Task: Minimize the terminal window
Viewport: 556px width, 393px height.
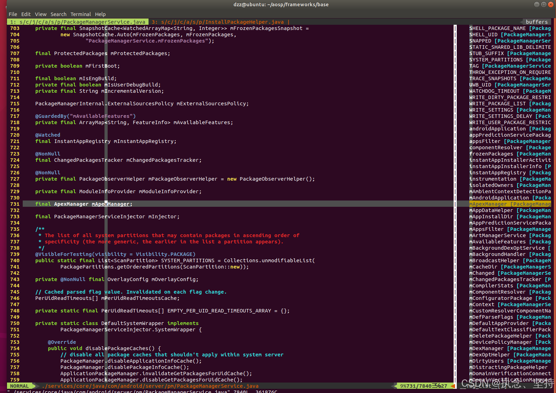Action: click(x=537, y=4)
